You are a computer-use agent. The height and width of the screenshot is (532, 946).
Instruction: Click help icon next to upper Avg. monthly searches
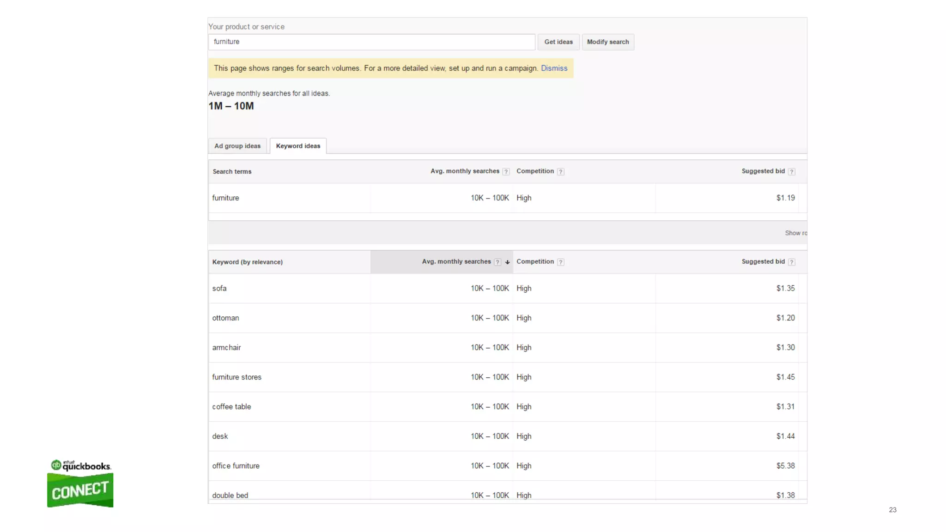click(506, 172)
